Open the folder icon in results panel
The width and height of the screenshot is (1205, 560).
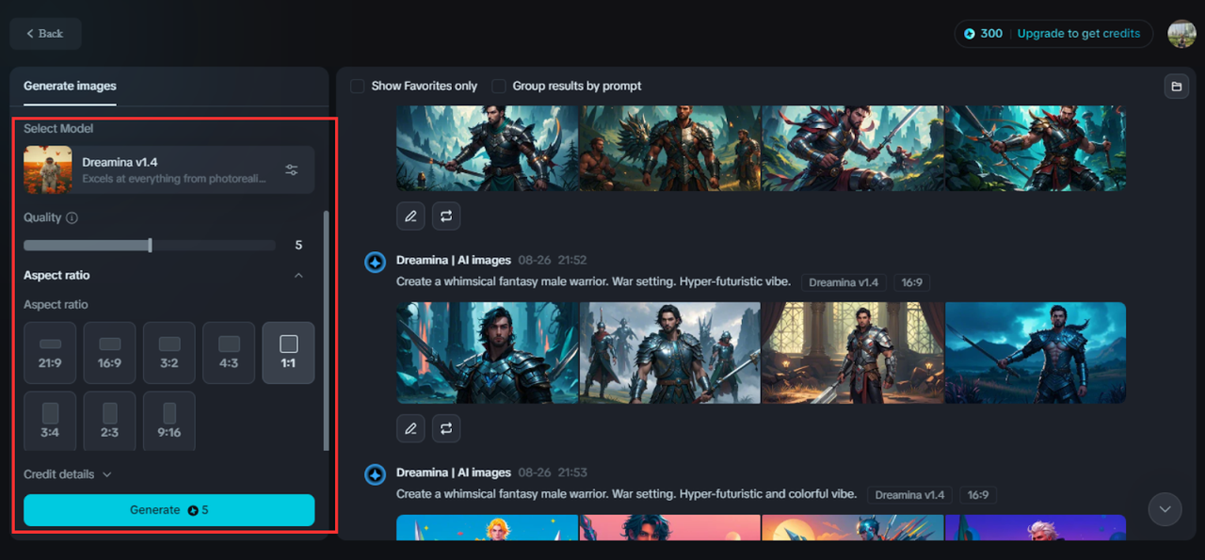coord(1176,87)
